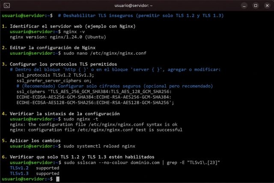Click heading 'Configurar los protocolos TLS permitidos'

tap(63, 64)
